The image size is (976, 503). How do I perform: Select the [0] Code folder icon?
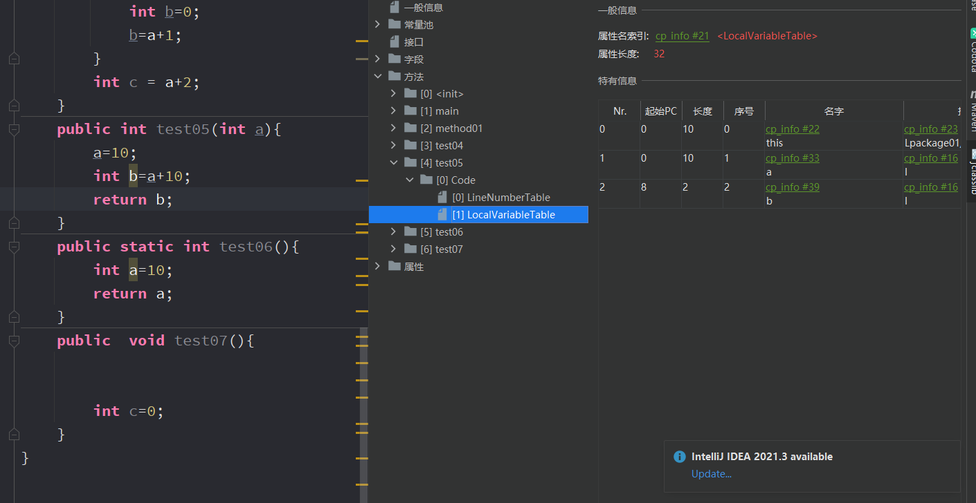click(426, 180)
